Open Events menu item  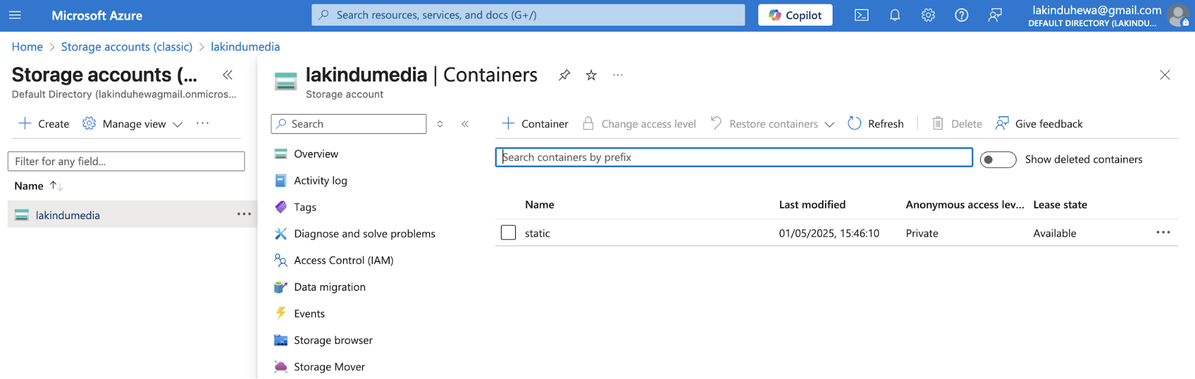coord(309,313)
